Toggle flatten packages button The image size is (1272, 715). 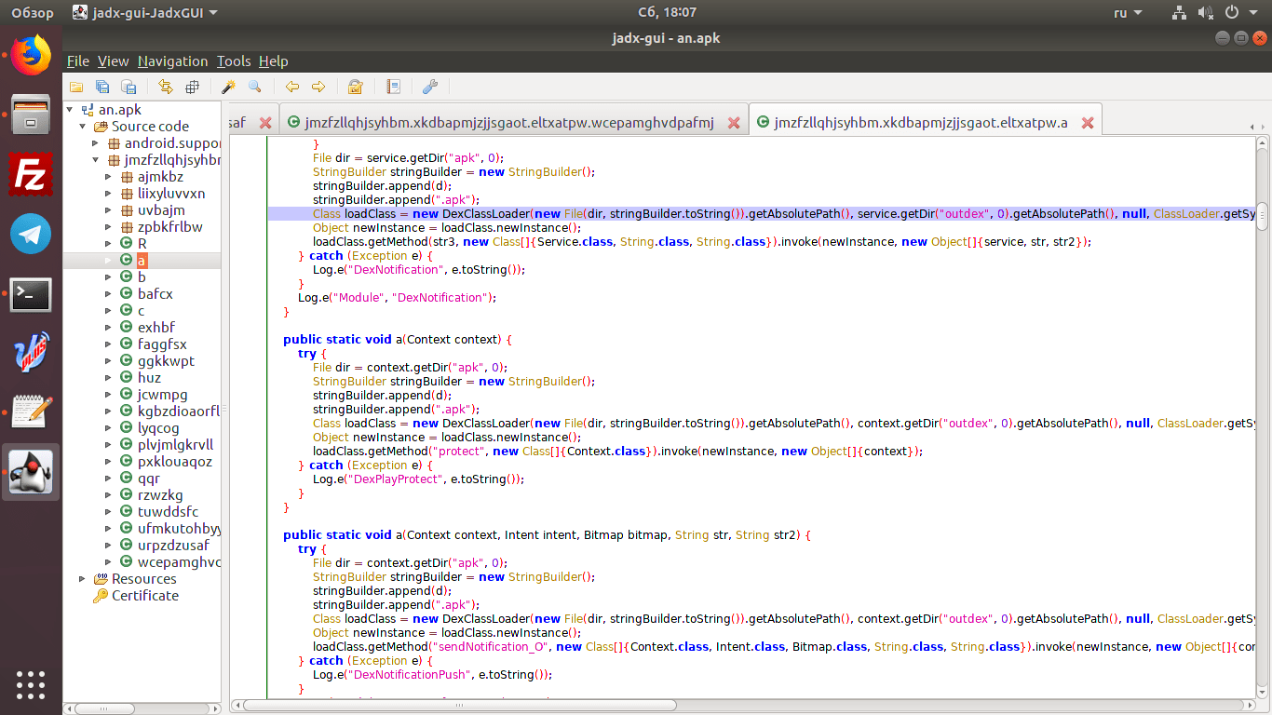pos(192,87)
